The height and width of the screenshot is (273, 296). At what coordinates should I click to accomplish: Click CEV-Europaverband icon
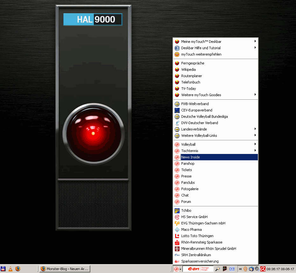[177, 110]
